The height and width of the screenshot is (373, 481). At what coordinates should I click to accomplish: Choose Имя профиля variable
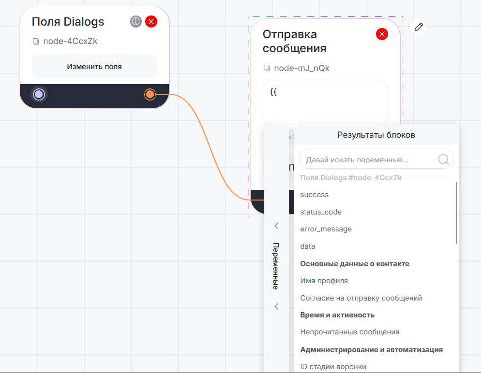pyautogui.click(x=324, y=281)
